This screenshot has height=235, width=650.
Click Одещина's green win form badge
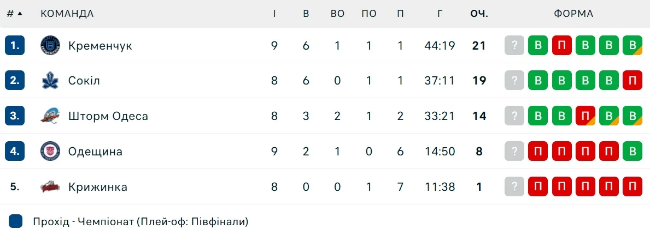[633, 152]
